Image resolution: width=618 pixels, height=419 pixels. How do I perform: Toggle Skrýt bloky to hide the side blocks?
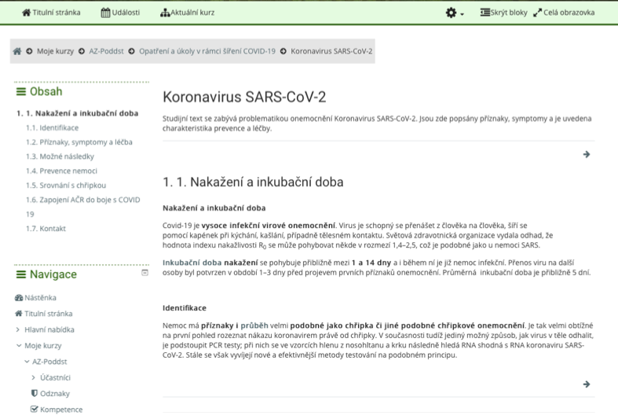tap(503, 13)
